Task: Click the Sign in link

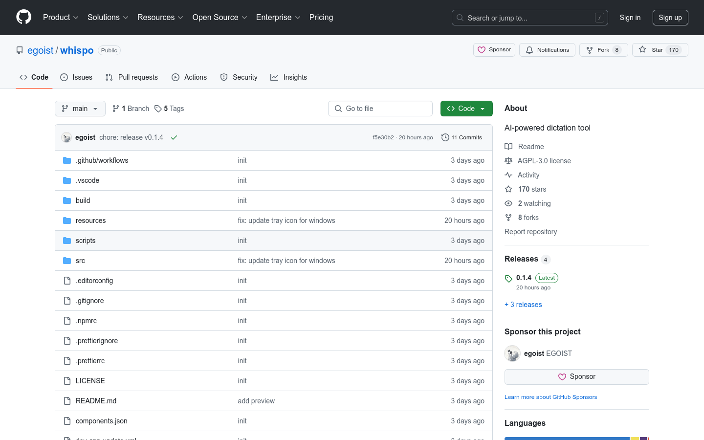Action: click(630, 18)
